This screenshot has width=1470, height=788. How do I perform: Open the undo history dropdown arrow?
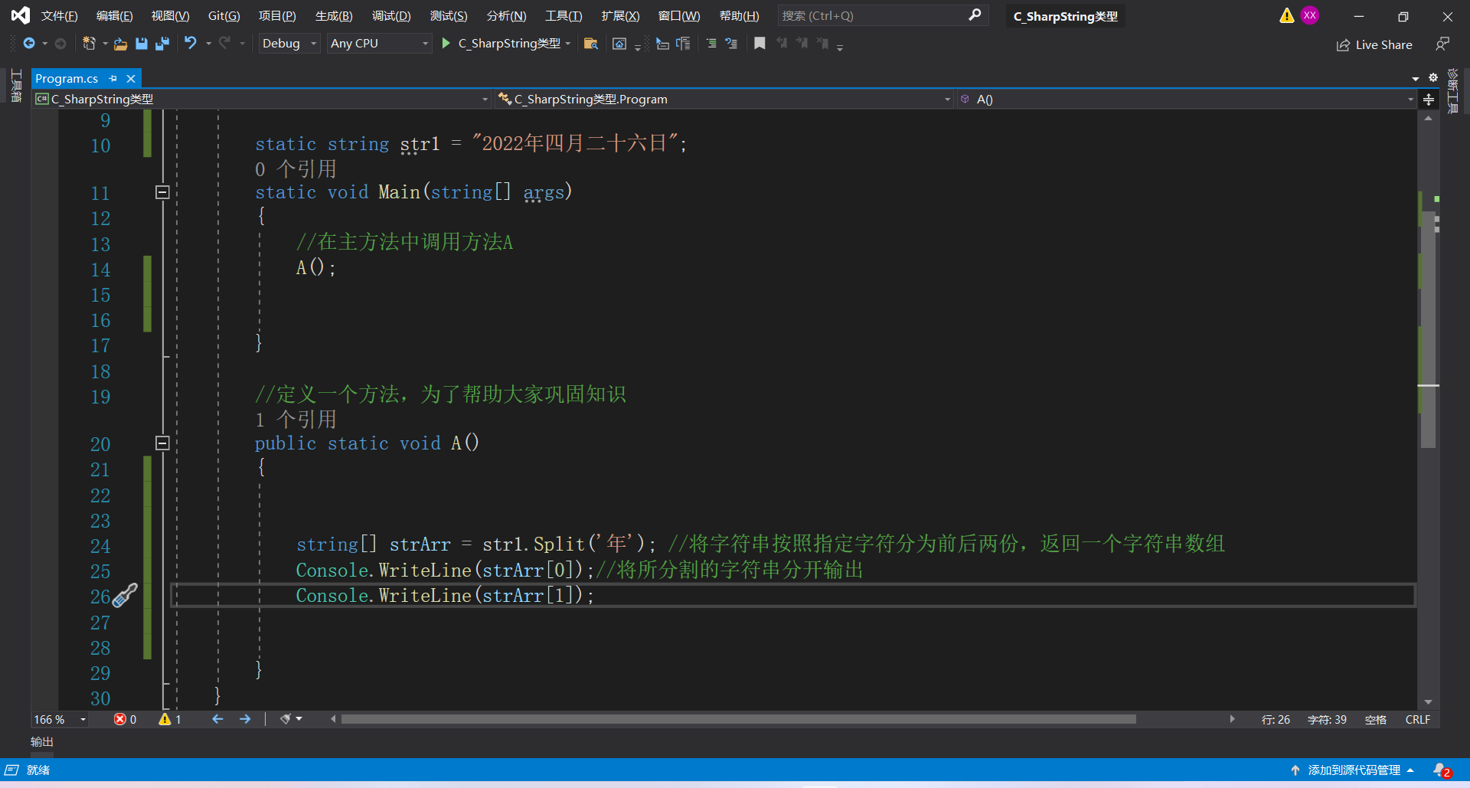pyautogui.click(x=208, y=44)
